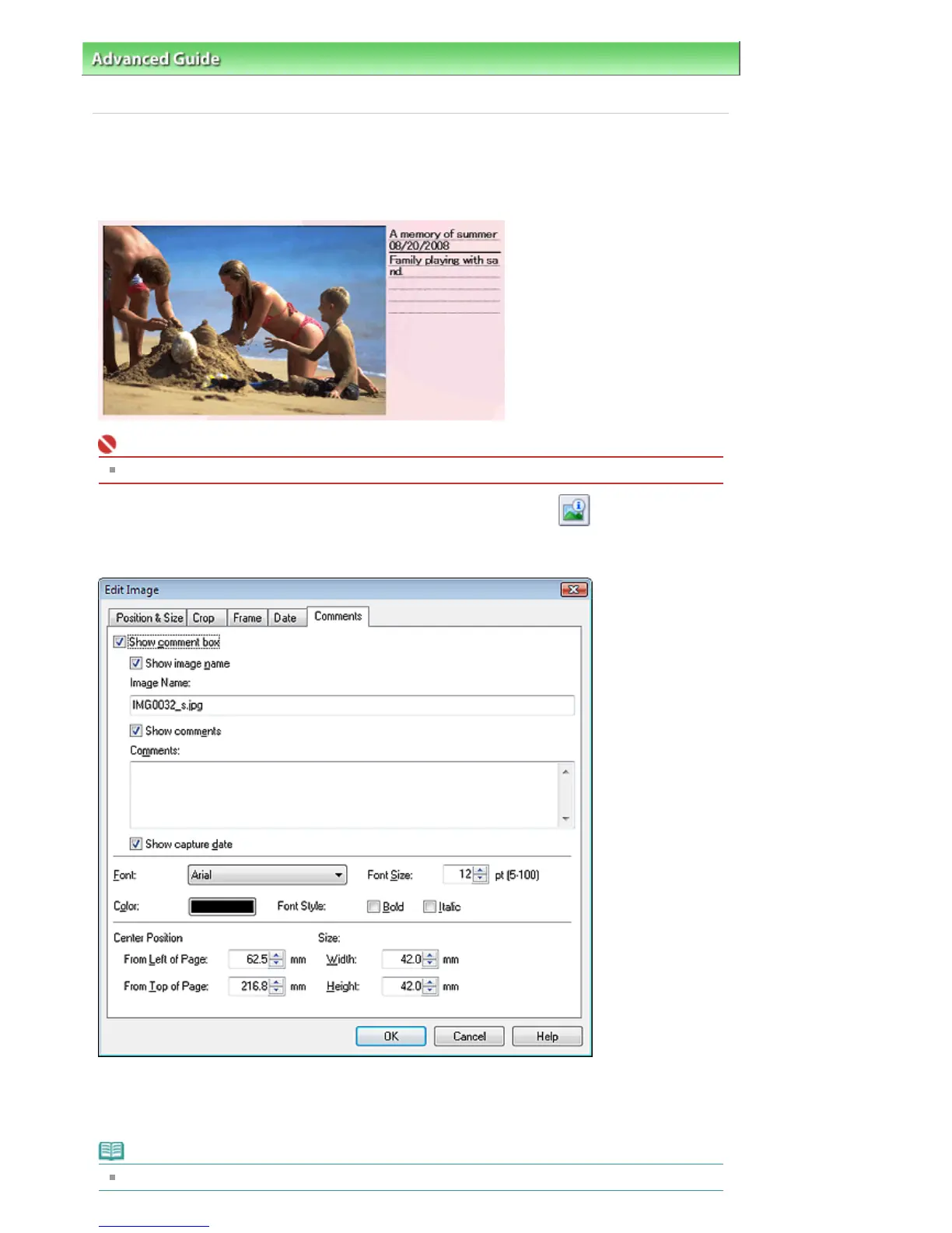Click the red Important prohibition icon
This screenshot has width=952, height=1233.
point(107,444)
